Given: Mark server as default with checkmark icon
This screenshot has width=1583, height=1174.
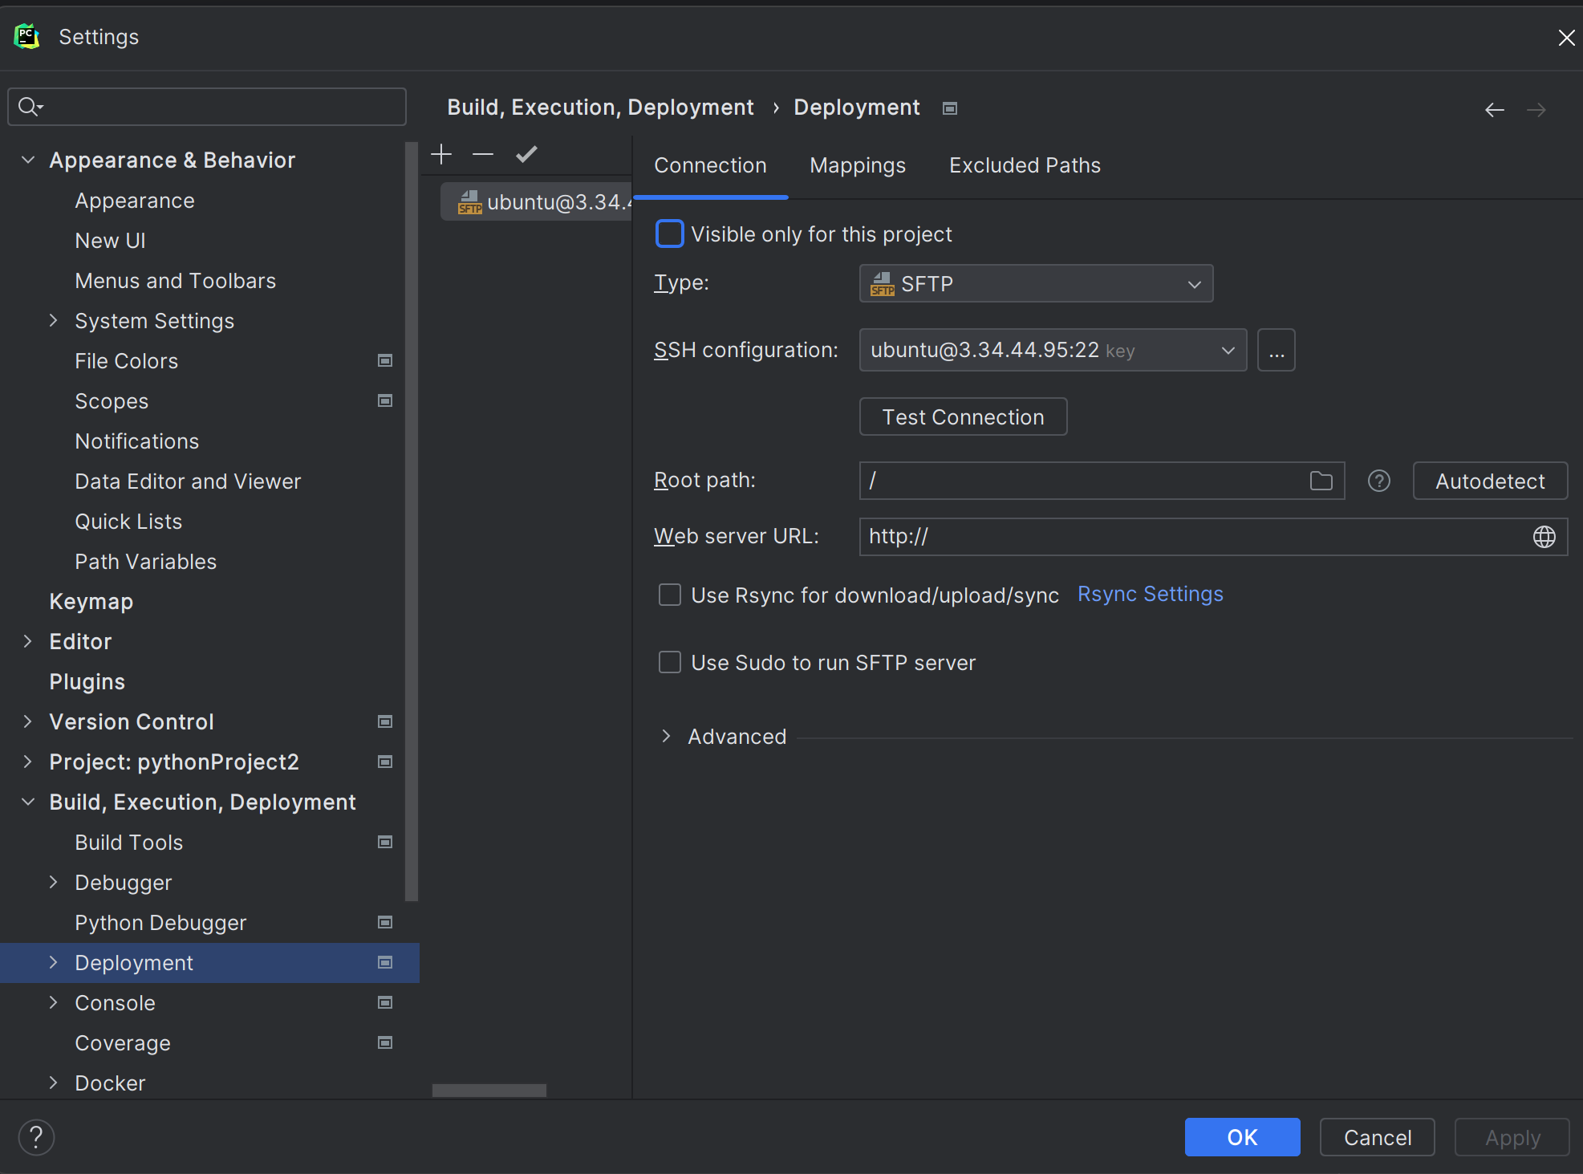Looking at the screenshot, I should [x=526, y=154].
